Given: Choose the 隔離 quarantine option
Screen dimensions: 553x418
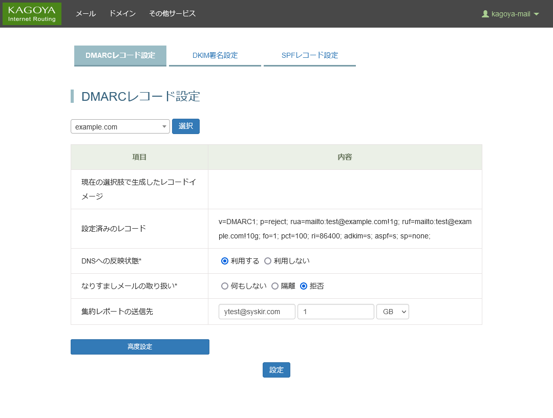Looking at the screenshot, I should pyautogui.click(x=275, y=286).
